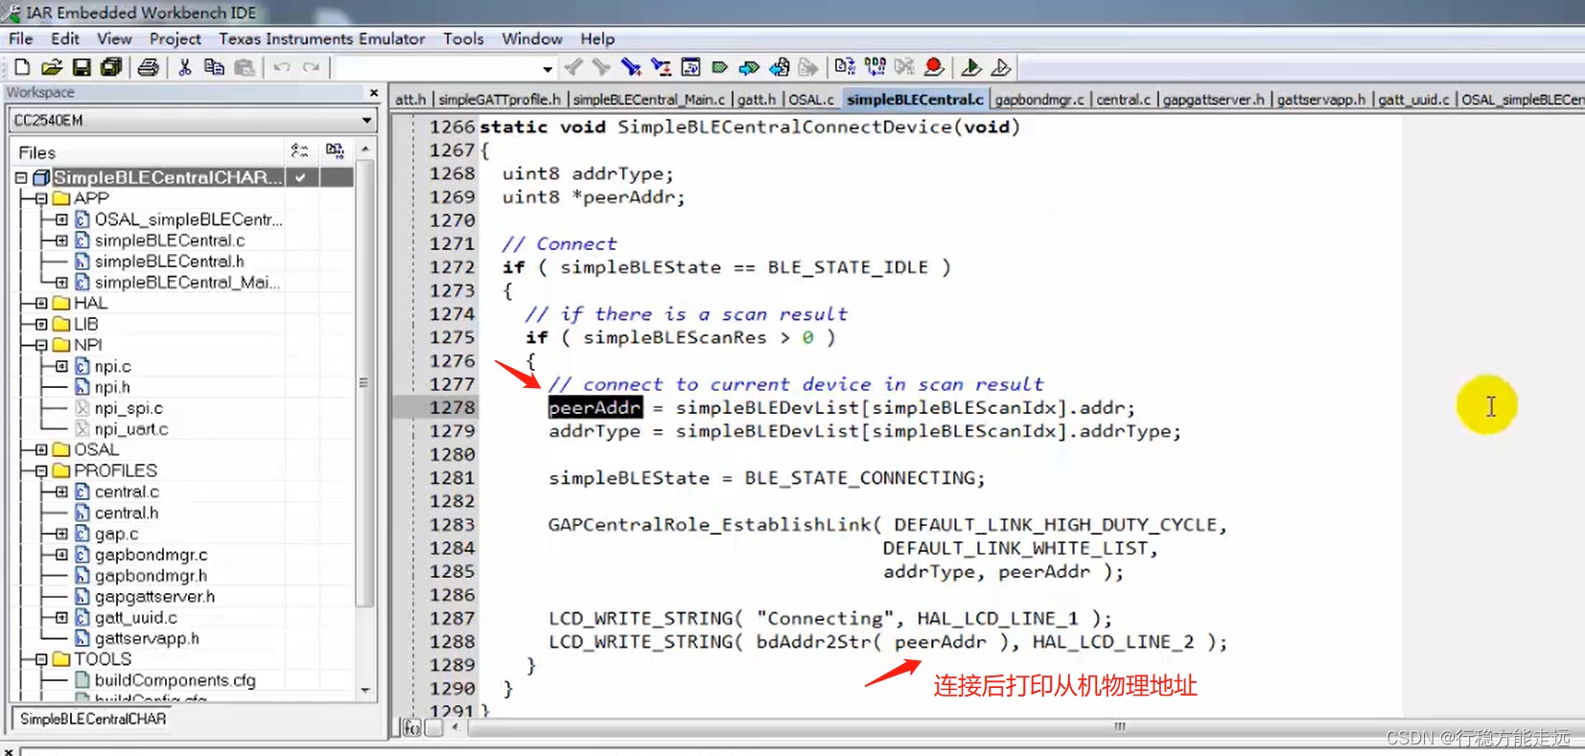
Task: Select the SimpleBLECentralCHAR workspace tab
Action: point(93,719)
